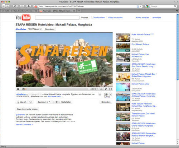This screenshot has width=179, height=148.
Task: Open the browser home page icon
Action: click(x=29, y=6)
